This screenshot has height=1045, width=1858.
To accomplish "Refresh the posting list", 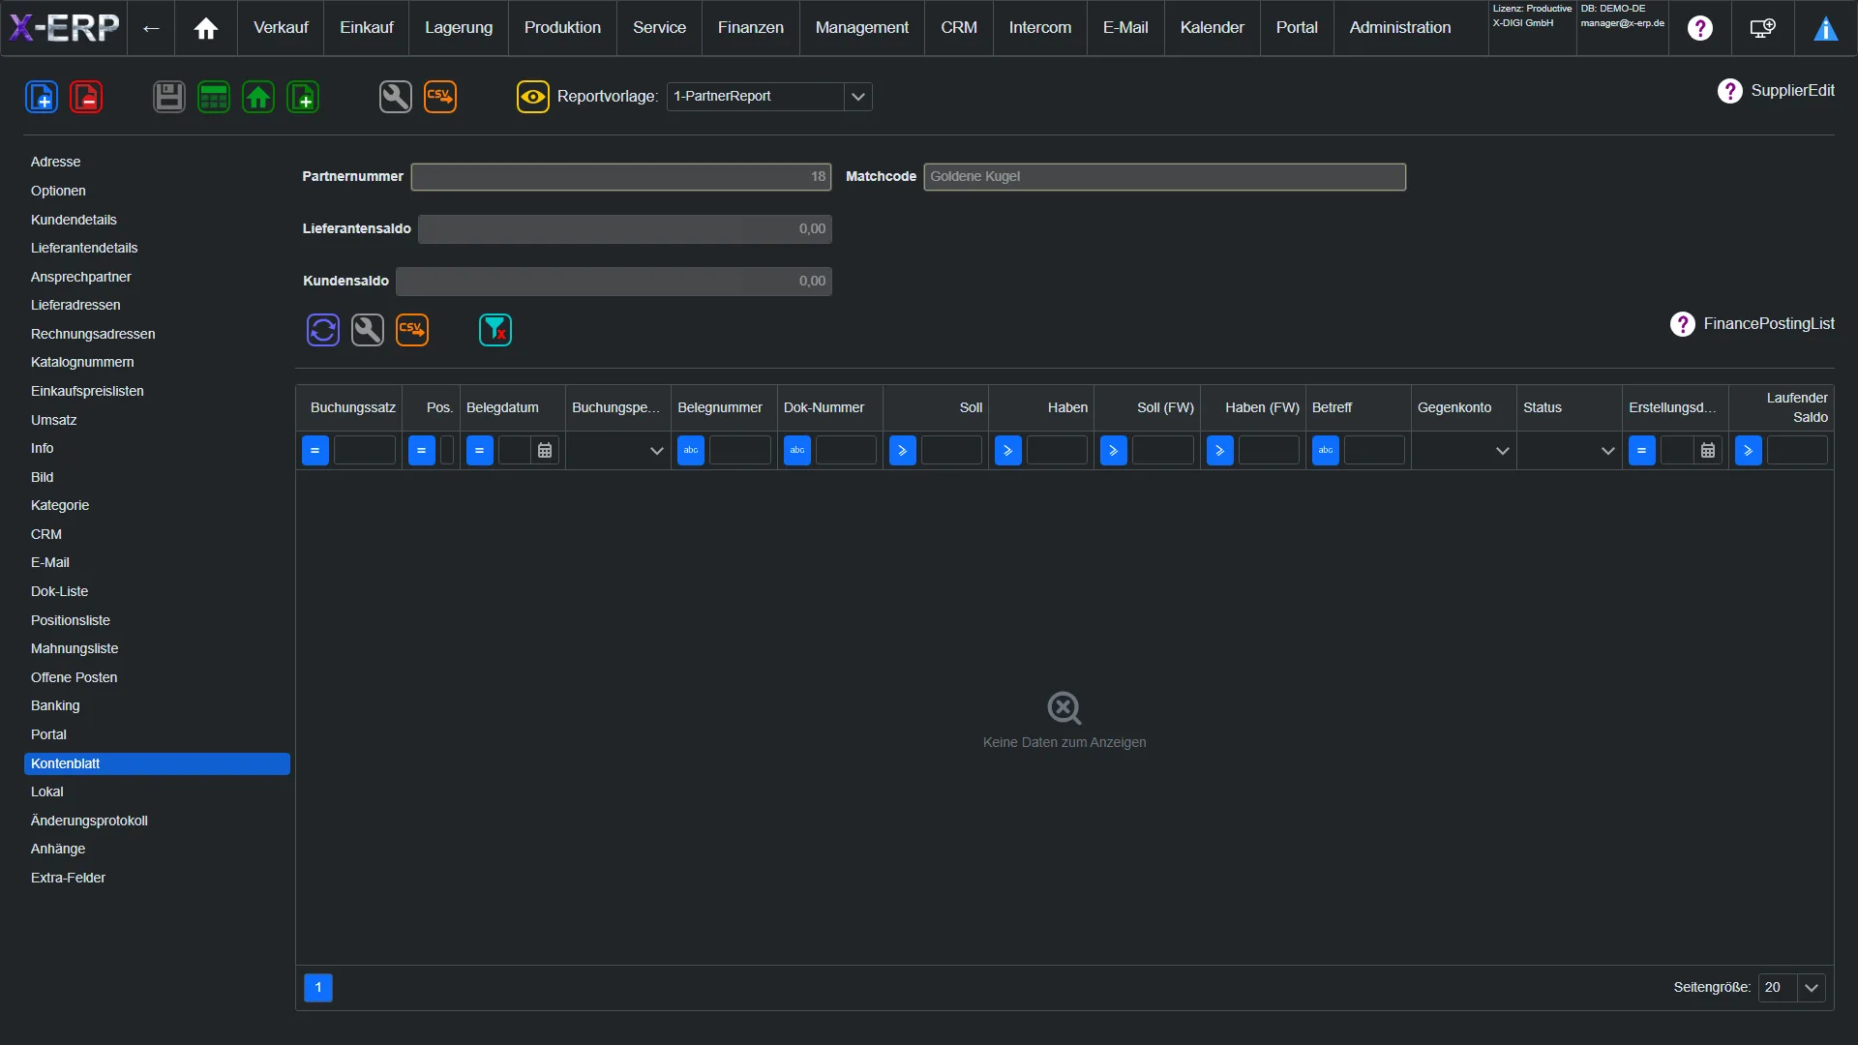I will 323,330.
